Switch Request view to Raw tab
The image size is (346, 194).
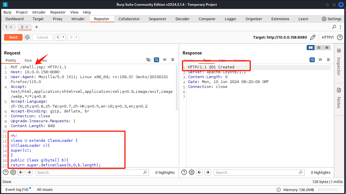[28, 61]
